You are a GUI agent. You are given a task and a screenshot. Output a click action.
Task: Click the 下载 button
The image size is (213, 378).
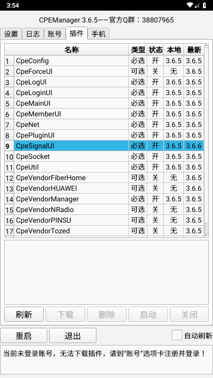(x=66, y=314)
